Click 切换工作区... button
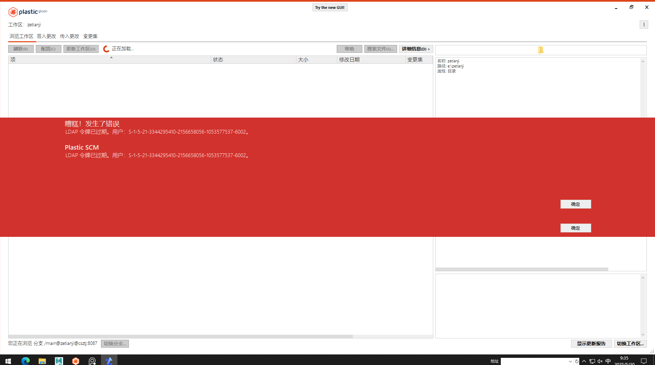This screenshot has width=655, height=365. tap(630, 344)
